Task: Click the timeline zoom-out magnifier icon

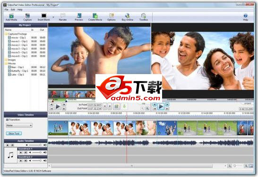Action: [x=230, y=166]
